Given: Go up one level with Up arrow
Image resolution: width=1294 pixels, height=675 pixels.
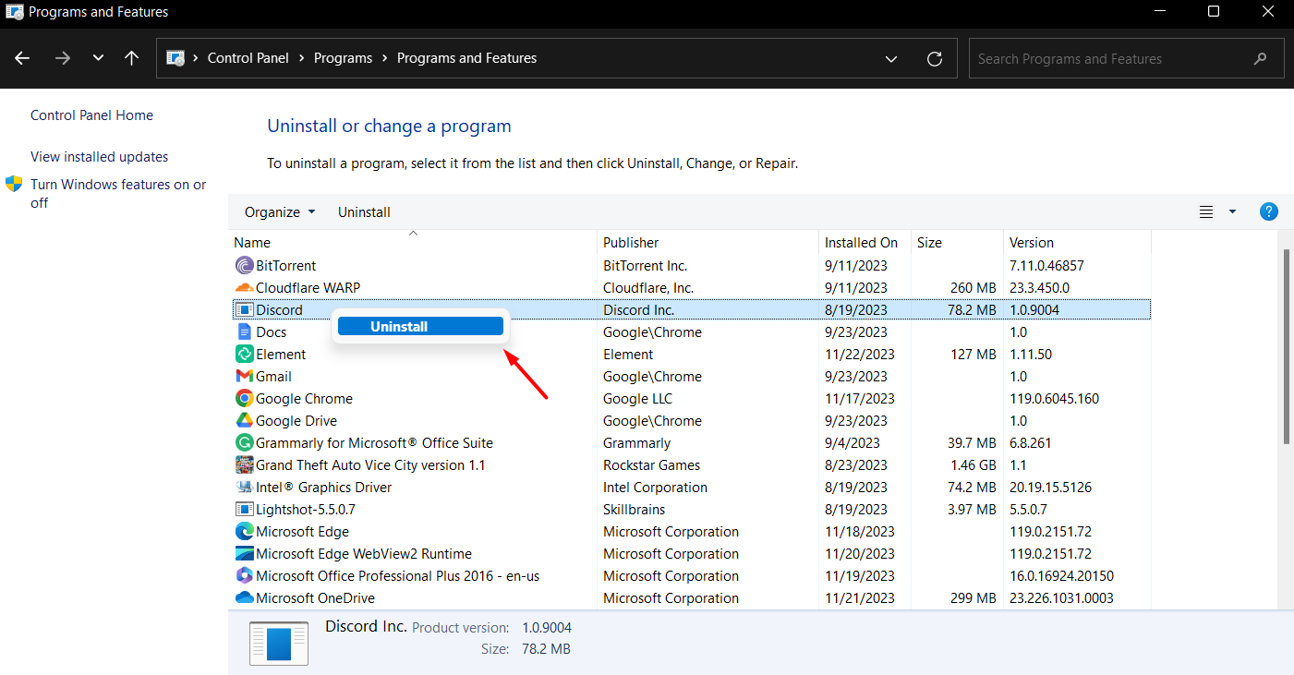Looking at the screenshot, I should [131, 58].
